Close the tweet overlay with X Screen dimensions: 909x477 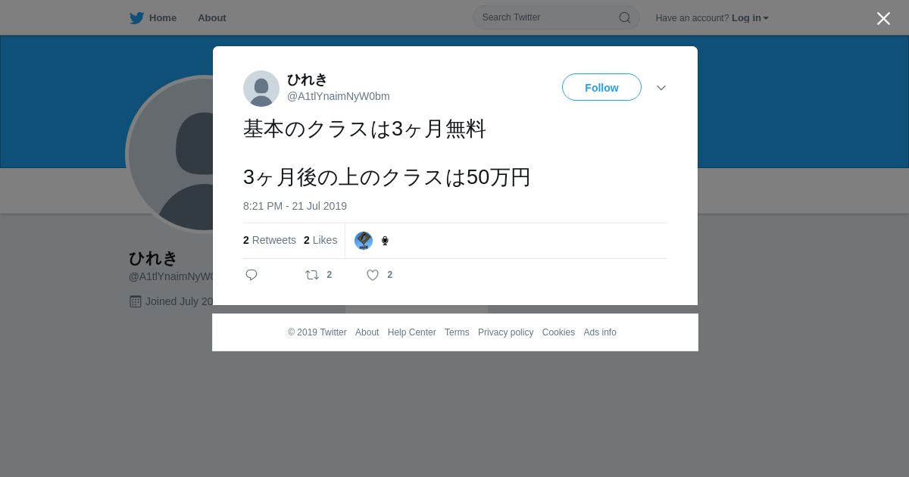(883, 18)
